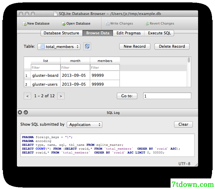Screen dimensions: 215x190
Task: Click the table's vertical scrollbar handle
Action: pos(189,60)
